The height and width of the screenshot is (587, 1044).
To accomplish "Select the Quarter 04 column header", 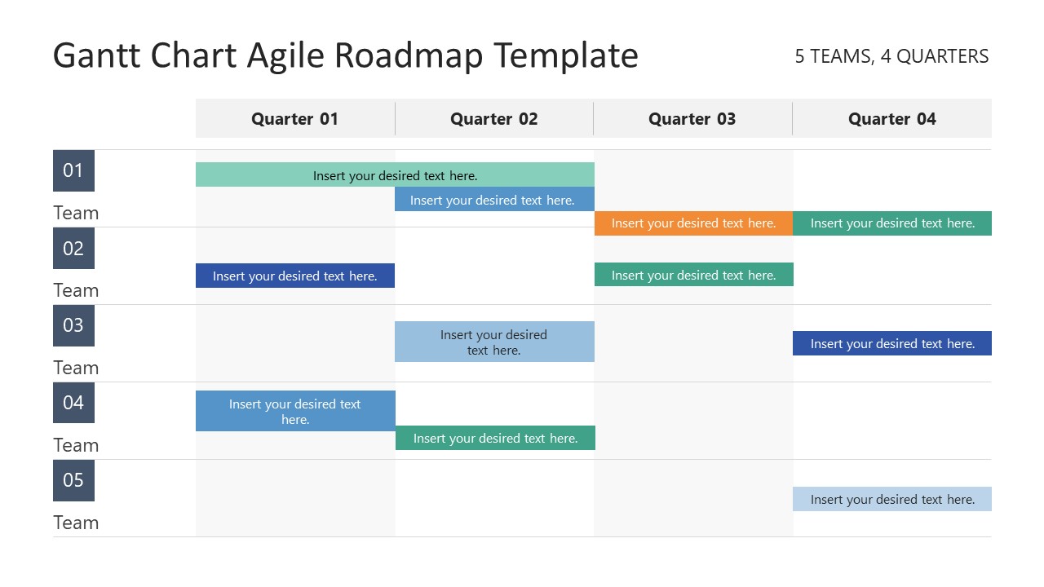I will coord(892,119).
